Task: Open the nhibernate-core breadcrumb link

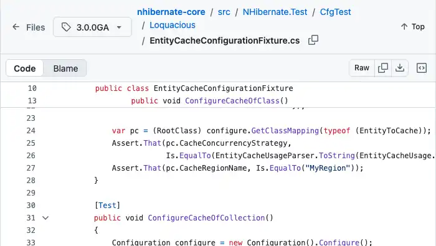Action: (x=171, y=12)
